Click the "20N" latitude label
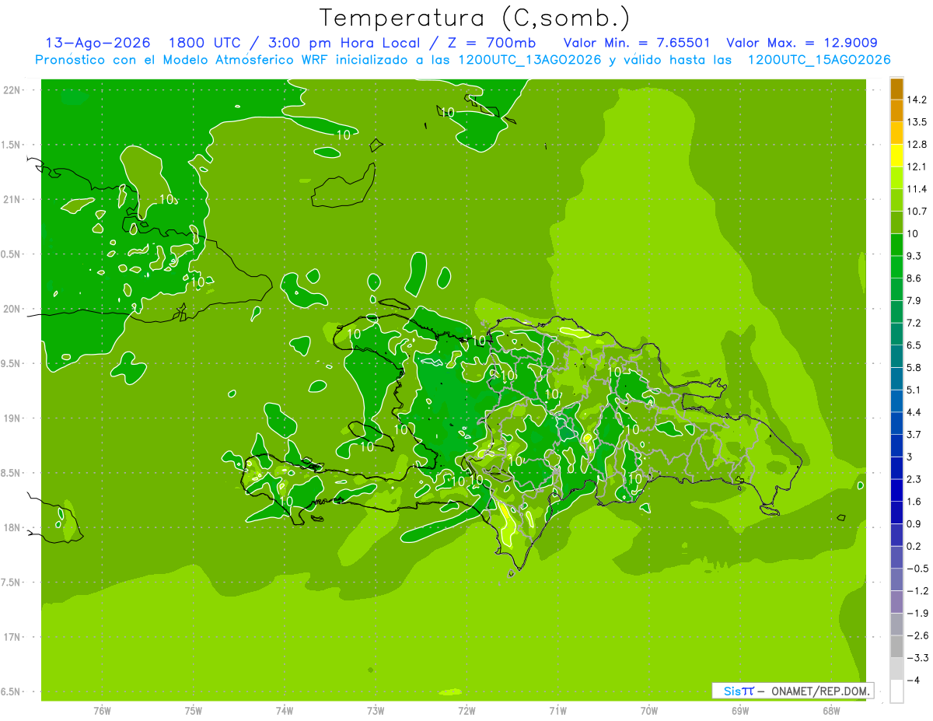The width and height of the screenshot is (933, 721). pyautogui.click(x=12, y=309)
